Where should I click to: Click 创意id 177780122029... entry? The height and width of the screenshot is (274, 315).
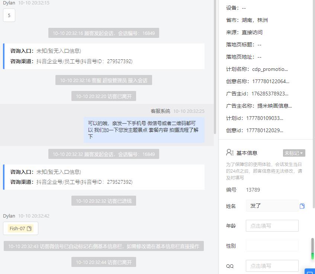254,130
